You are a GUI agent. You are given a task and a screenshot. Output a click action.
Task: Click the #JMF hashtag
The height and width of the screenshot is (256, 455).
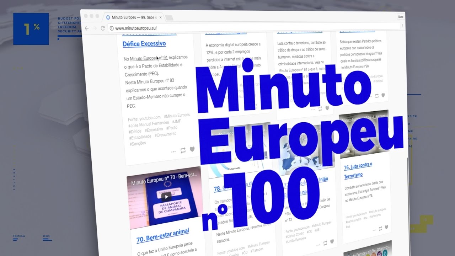coord(177,122)
